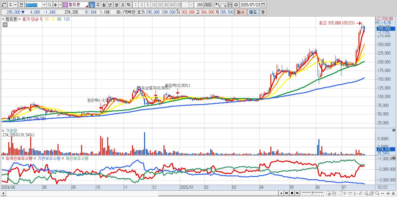Click the 120-day moving average legend
397x197 pixels.
pos(66,19)
